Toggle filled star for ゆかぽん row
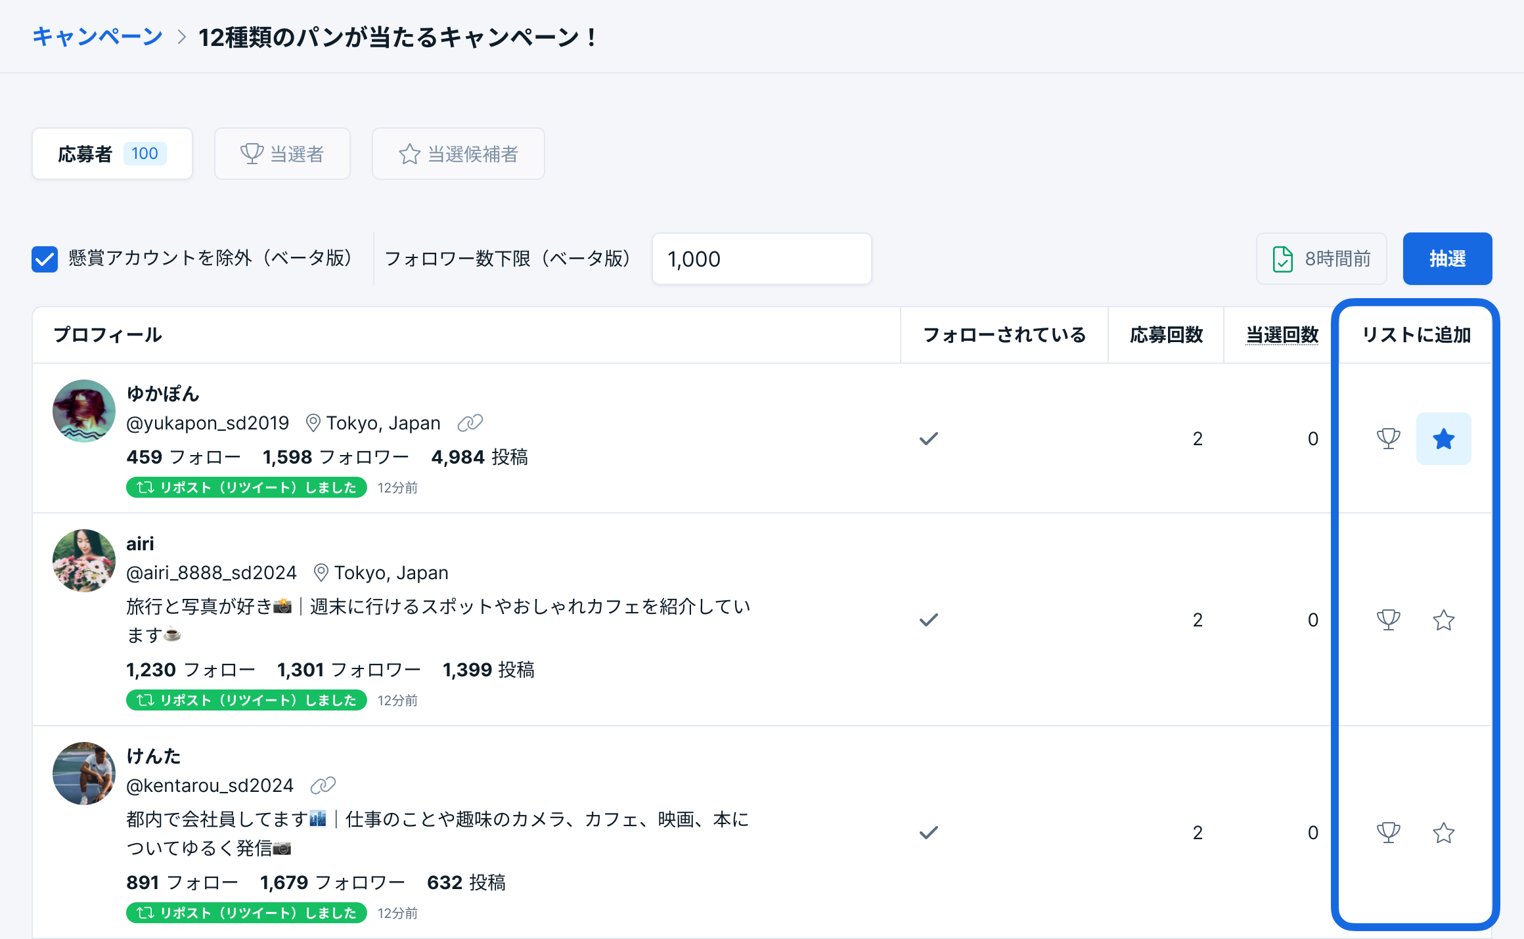Viewport: 1524px width, 939px height. [x=1443, y=439]
